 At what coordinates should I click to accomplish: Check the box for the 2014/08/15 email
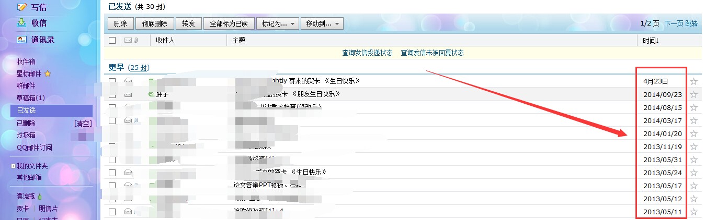(x=112, y=107)
